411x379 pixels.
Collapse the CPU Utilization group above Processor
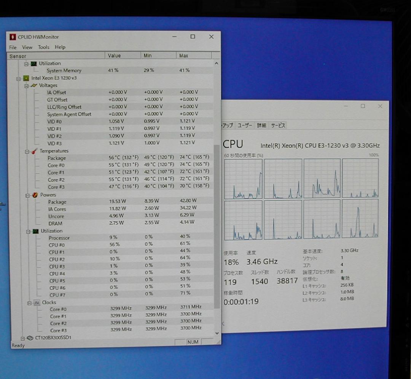(28, 232)
